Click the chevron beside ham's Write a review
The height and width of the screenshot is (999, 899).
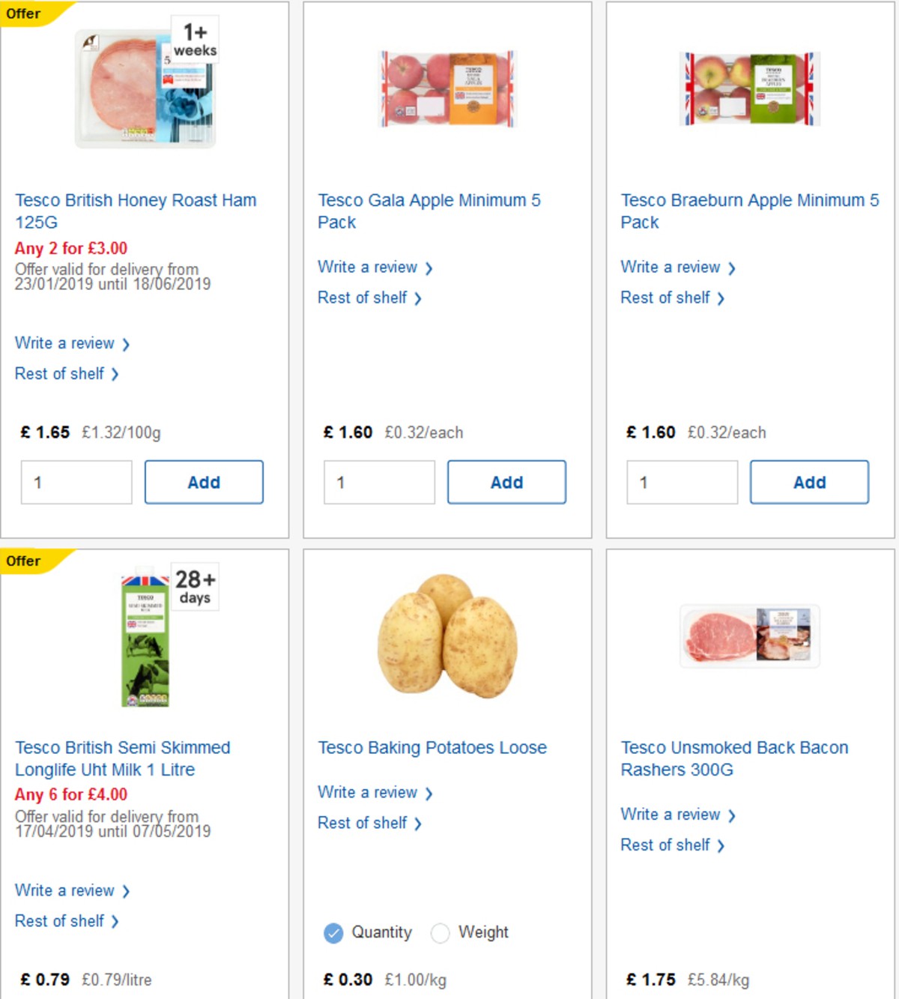pos(127,344)
